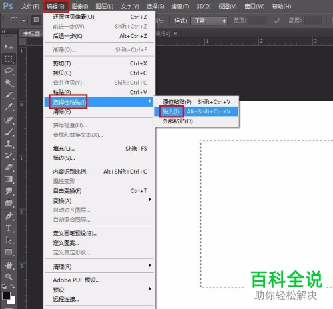Open the 图层(L) menu
This screenshot has height=309, width=333.
104,6
